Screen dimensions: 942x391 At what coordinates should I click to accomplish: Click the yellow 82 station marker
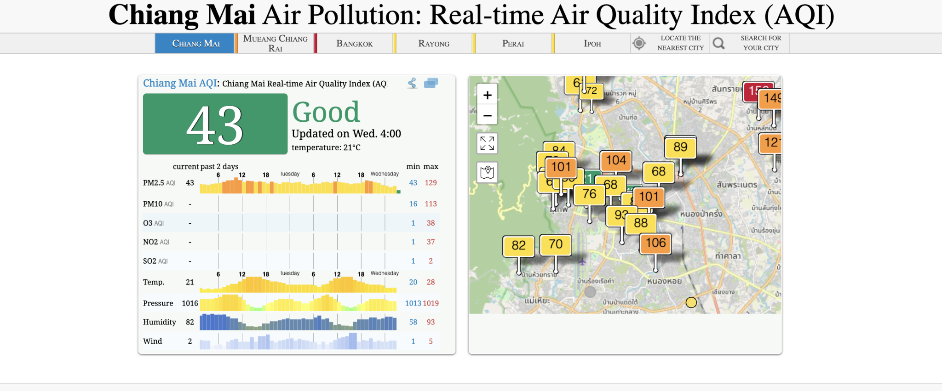tap(518, 246)
